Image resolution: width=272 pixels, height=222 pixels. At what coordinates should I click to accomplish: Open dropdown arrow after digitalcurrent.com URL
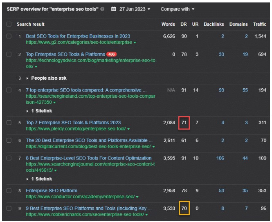point(153,147)
